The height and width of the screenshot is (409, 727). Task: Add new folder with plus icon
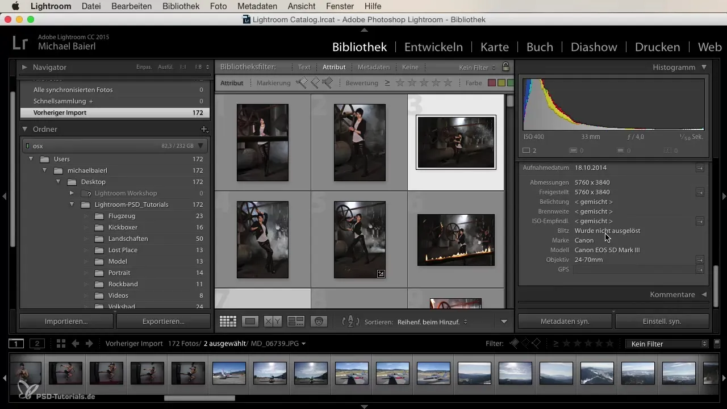pyautogui.click(x=204, y=130)
